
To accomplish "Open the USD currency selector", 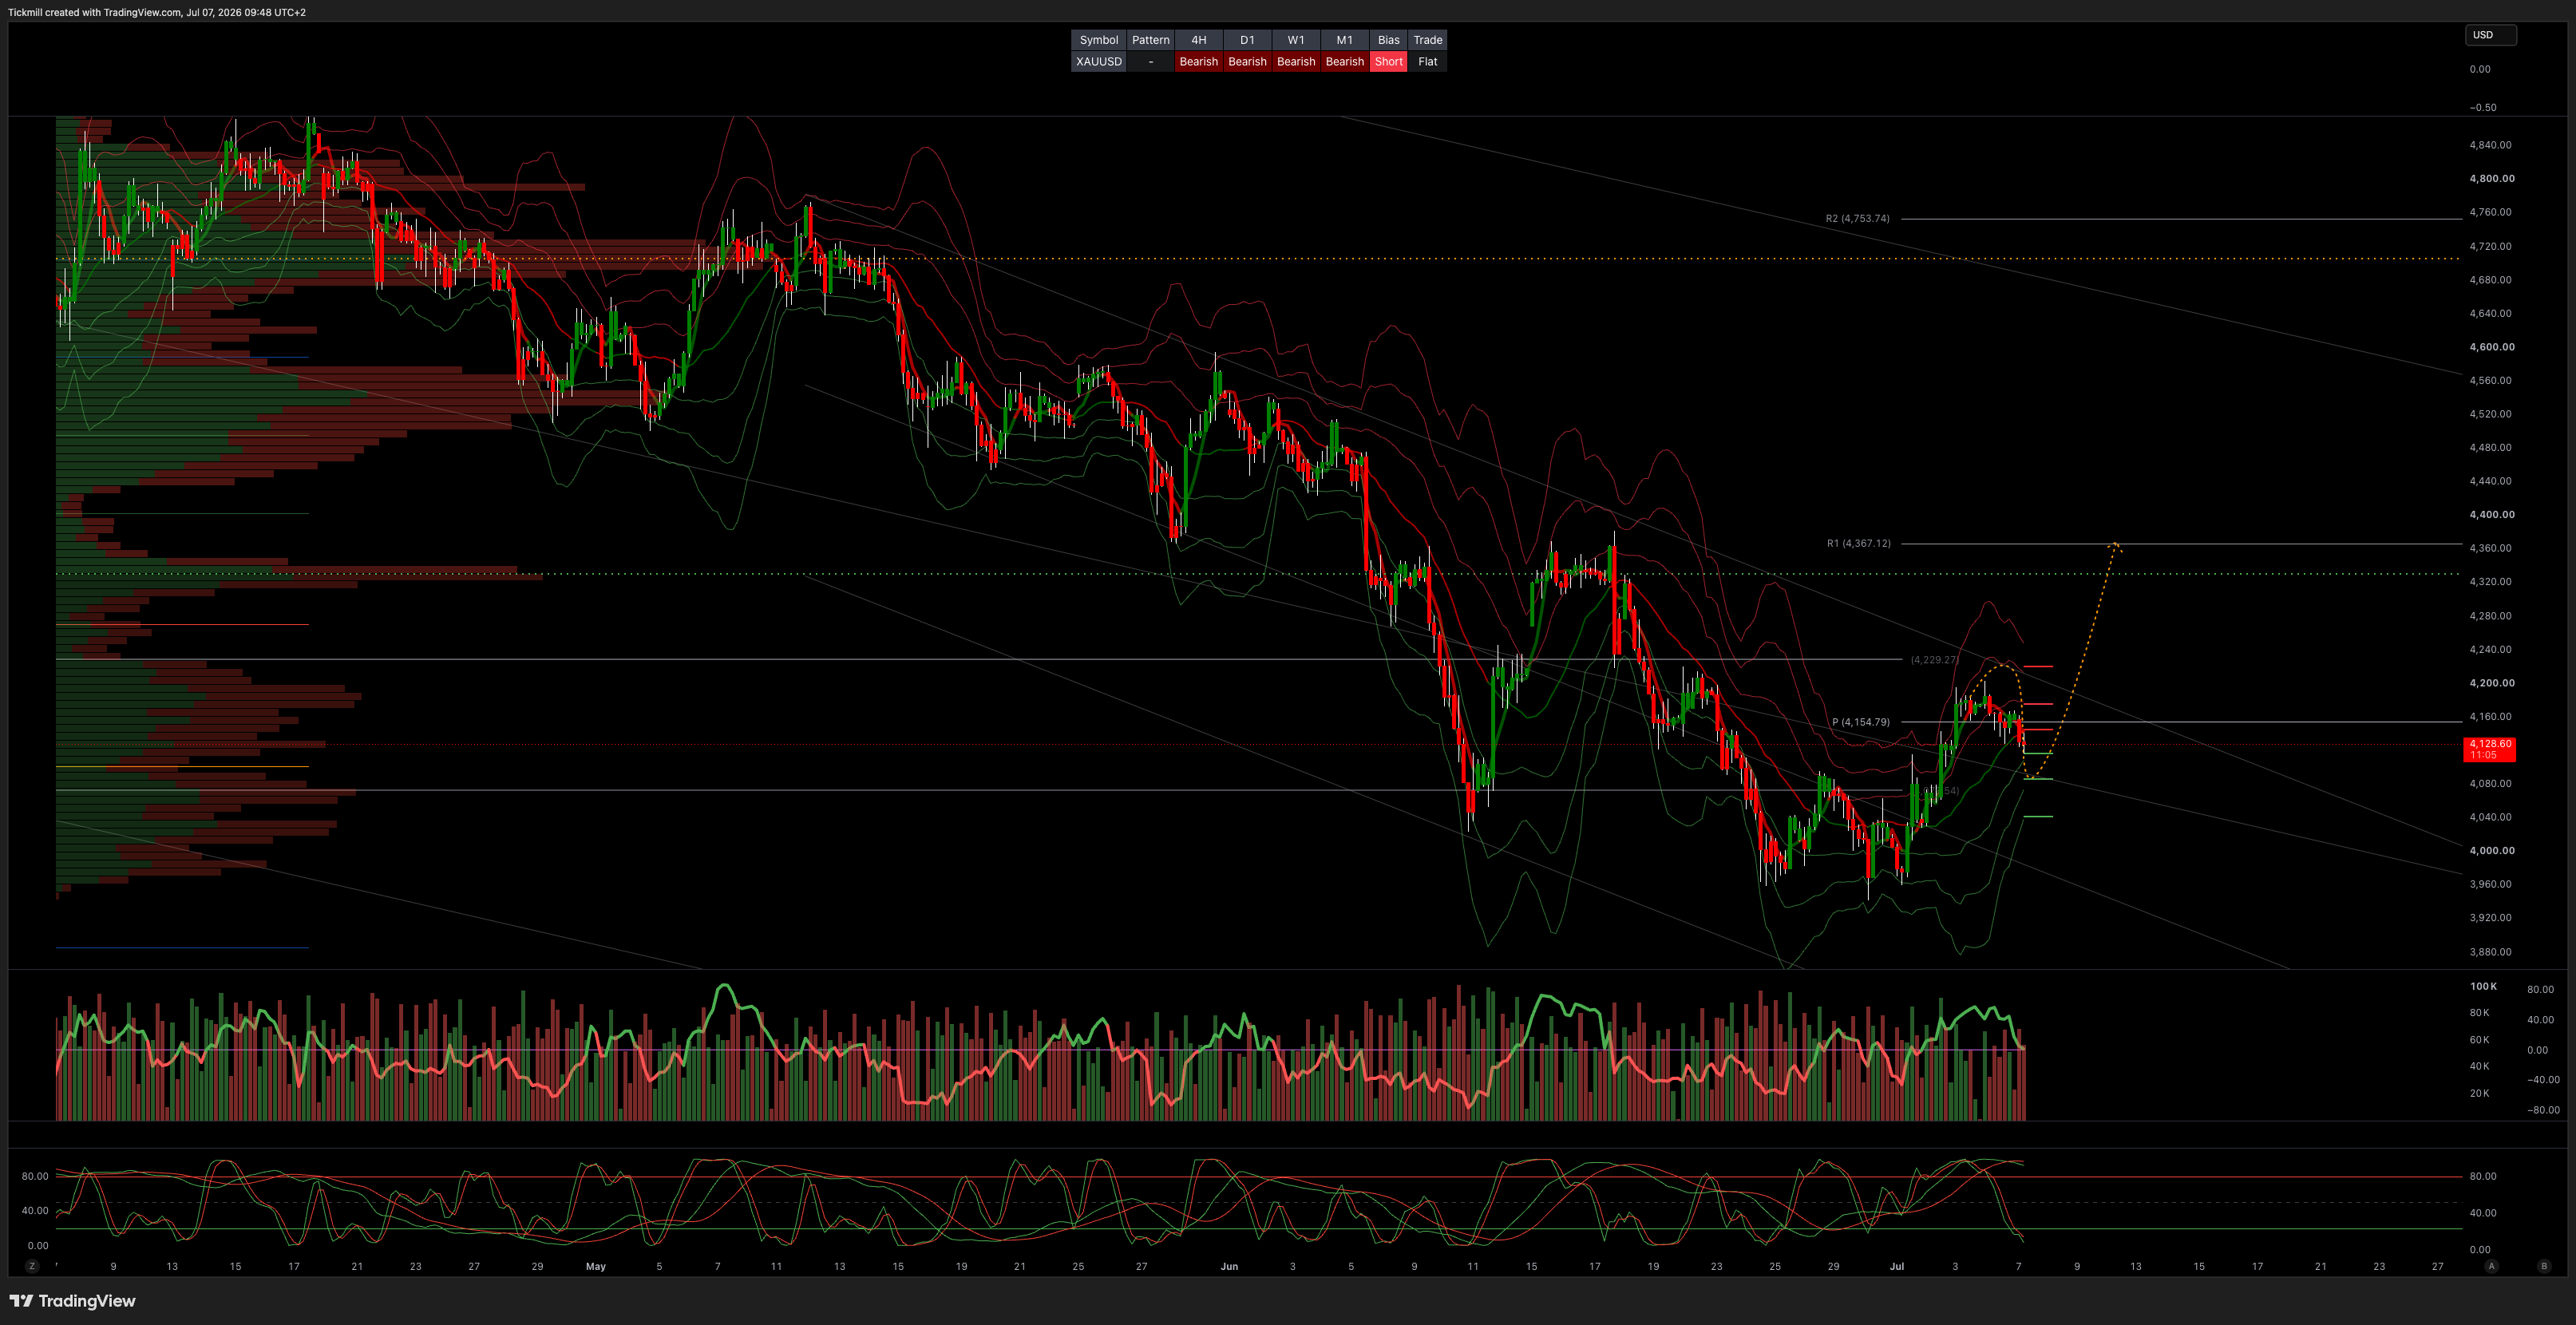I will (2490, 35).
